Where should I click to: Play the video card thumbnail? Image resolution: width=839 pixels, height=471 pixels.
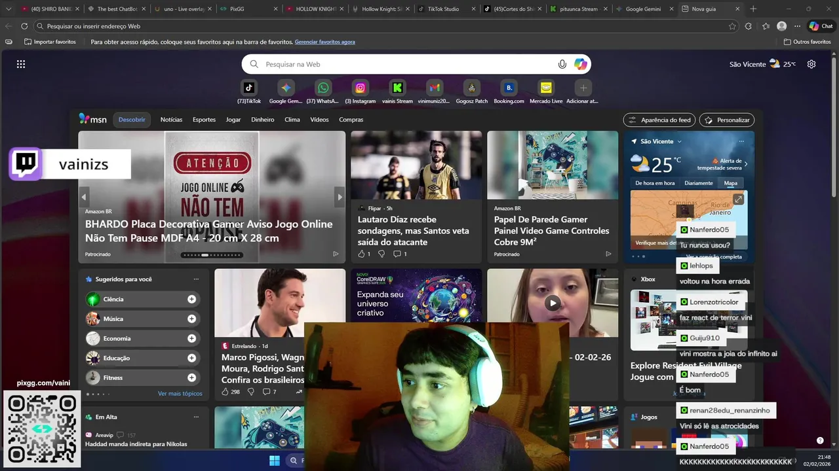point(553,303)
